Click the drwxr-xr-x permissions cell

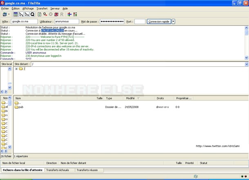(162, 107)
